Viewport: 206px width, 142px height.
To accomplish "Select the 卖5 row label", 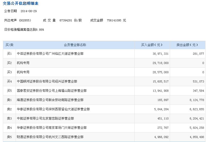I will coord(9,137).
